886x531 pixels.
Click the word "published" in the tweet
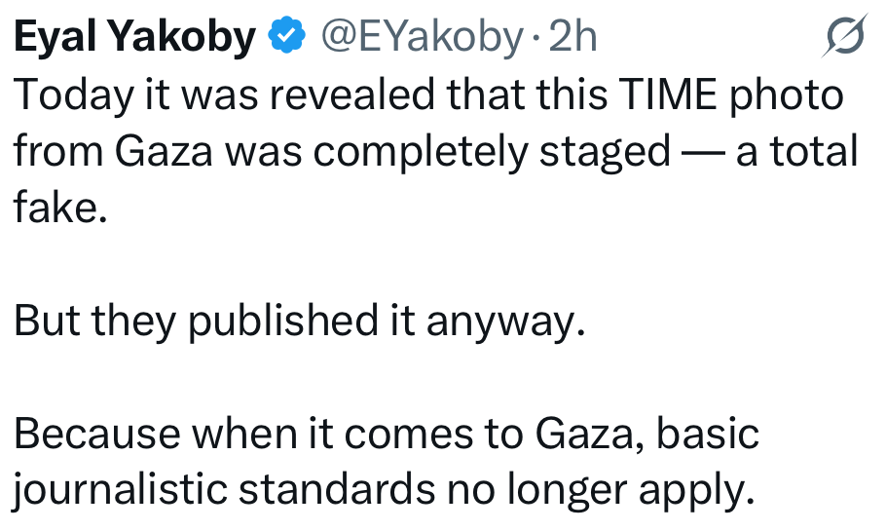point(282,322)
